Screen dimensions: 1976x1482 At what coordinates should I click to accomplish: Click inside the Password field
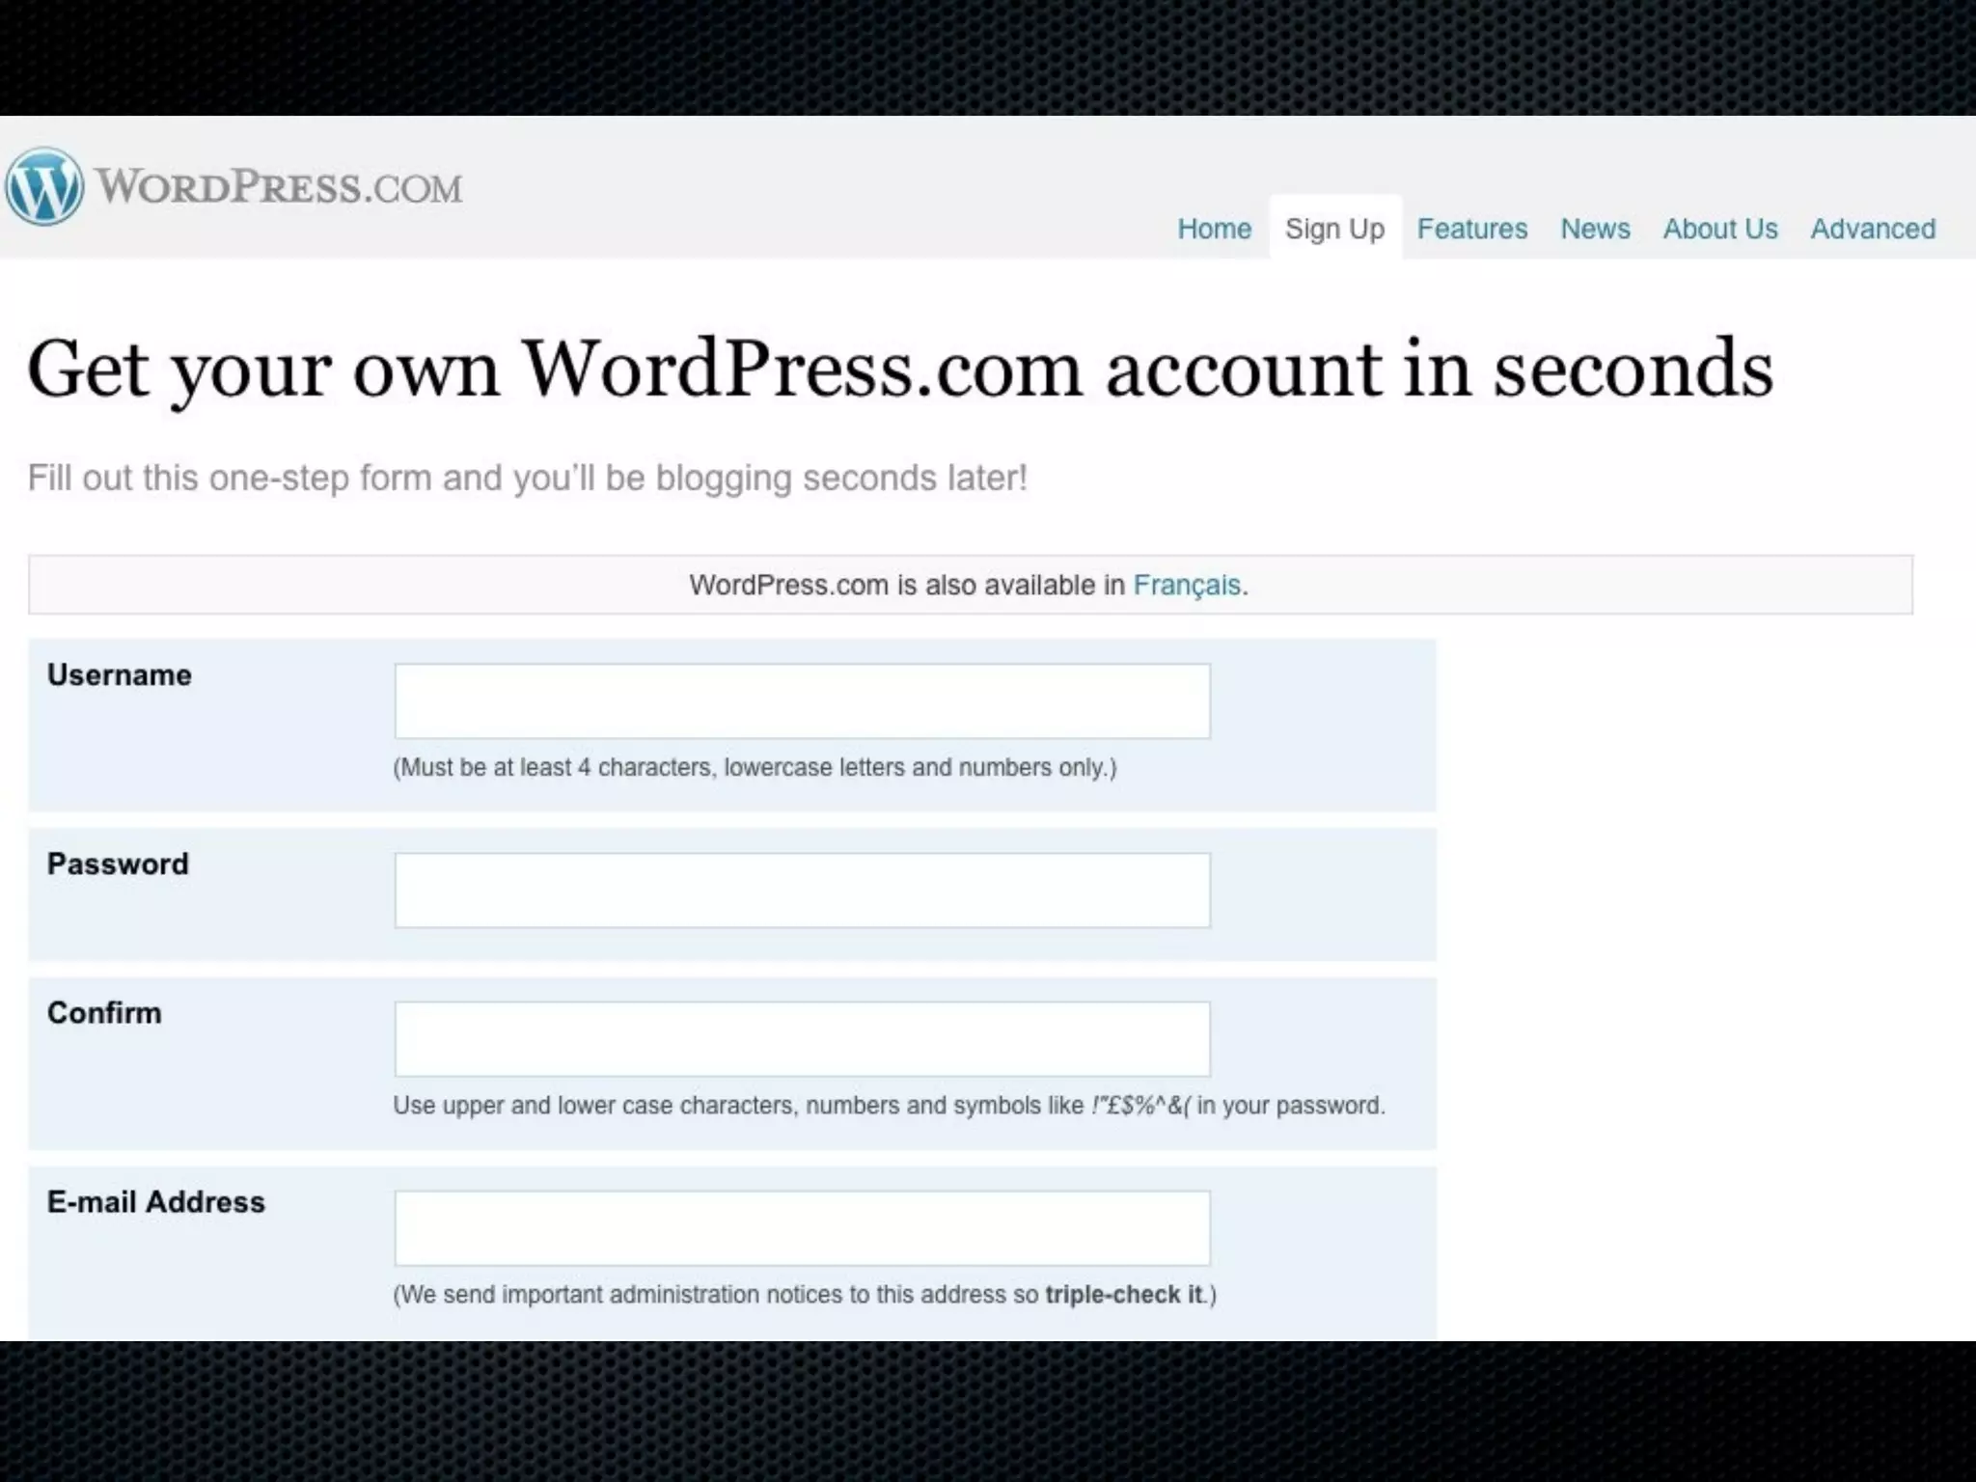tap(802, 890)
